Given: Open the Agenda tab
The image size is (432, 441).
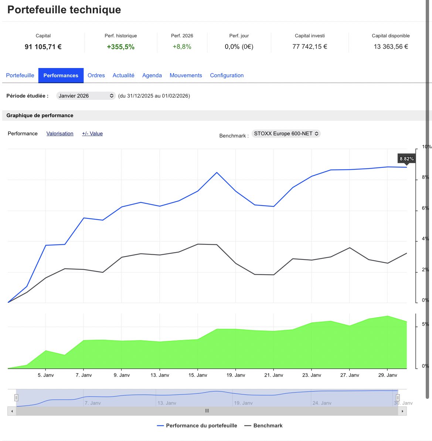Looking at the screenshot, I should (x=152, y=75).
